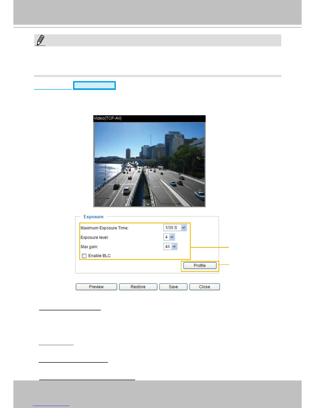Click the Preview button
The width and height of the screenshot is (315, 408).
coord(96,287)
